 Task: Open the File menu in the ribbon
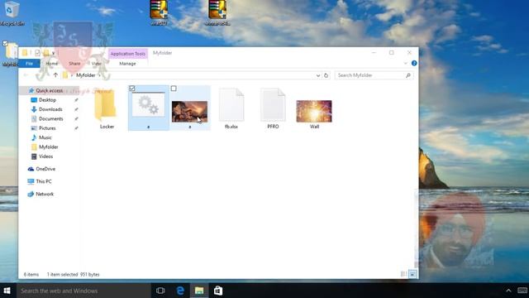click(30, 64)
